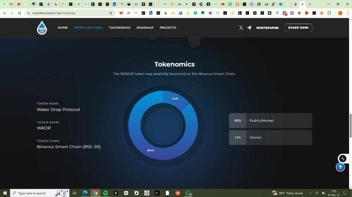Open the MetaMask fox extension icon

(121, 13)
